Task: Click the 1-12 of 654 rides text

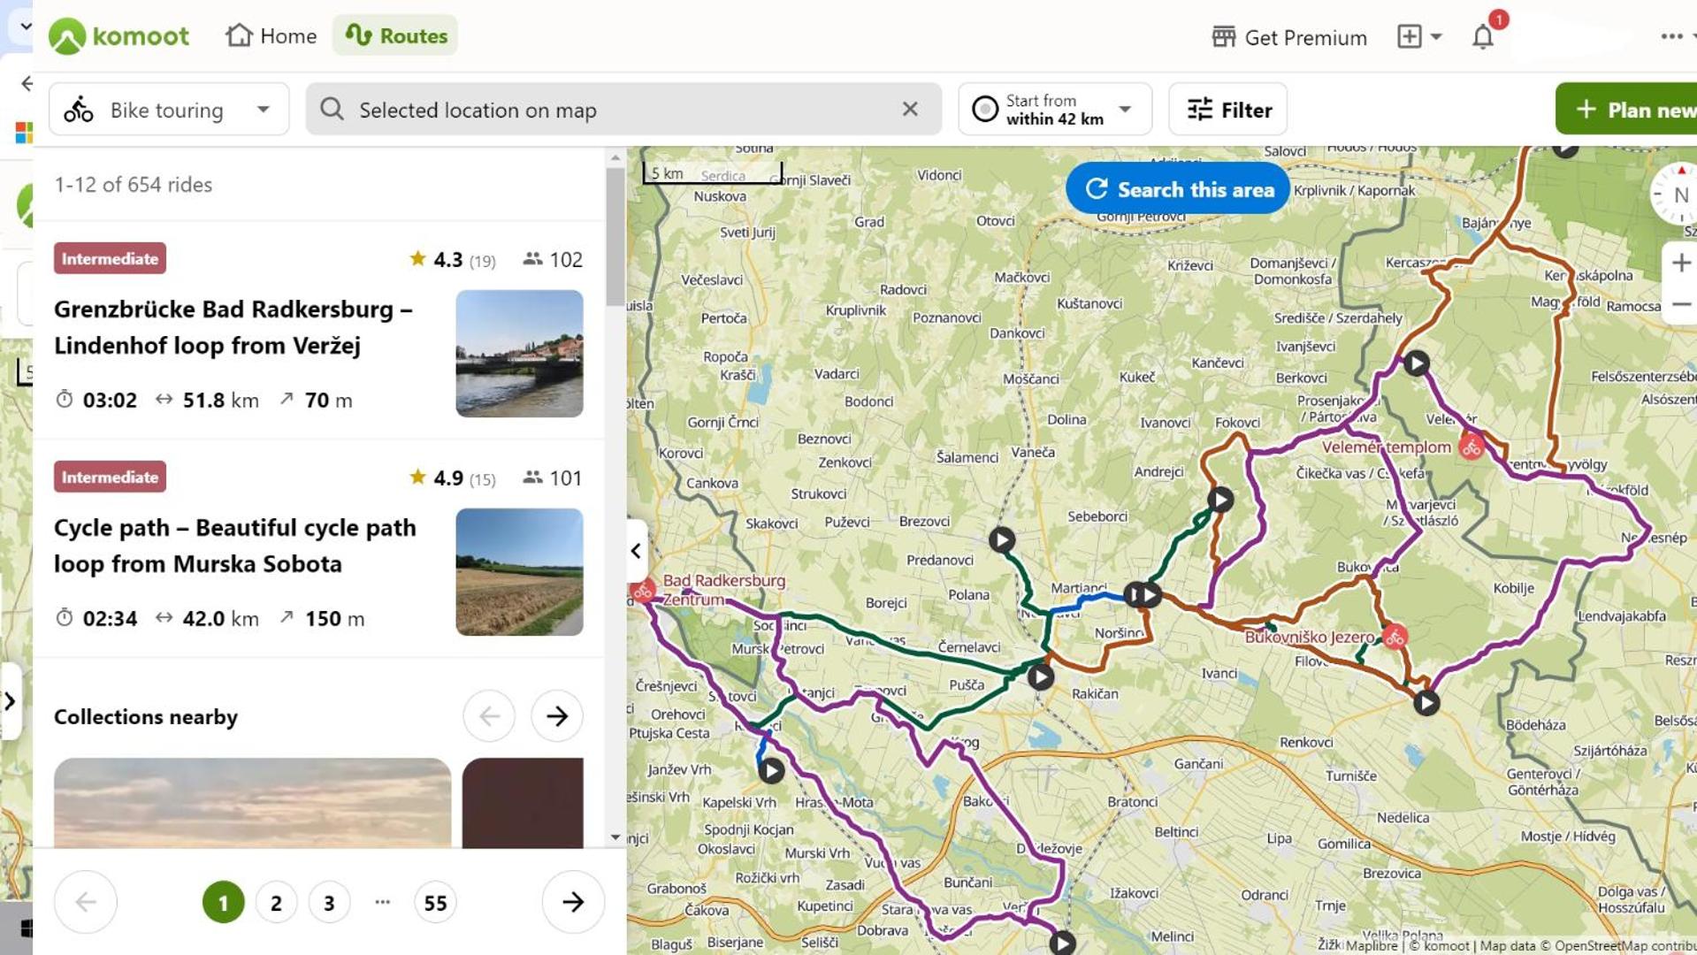Action: tap(134, 185)
